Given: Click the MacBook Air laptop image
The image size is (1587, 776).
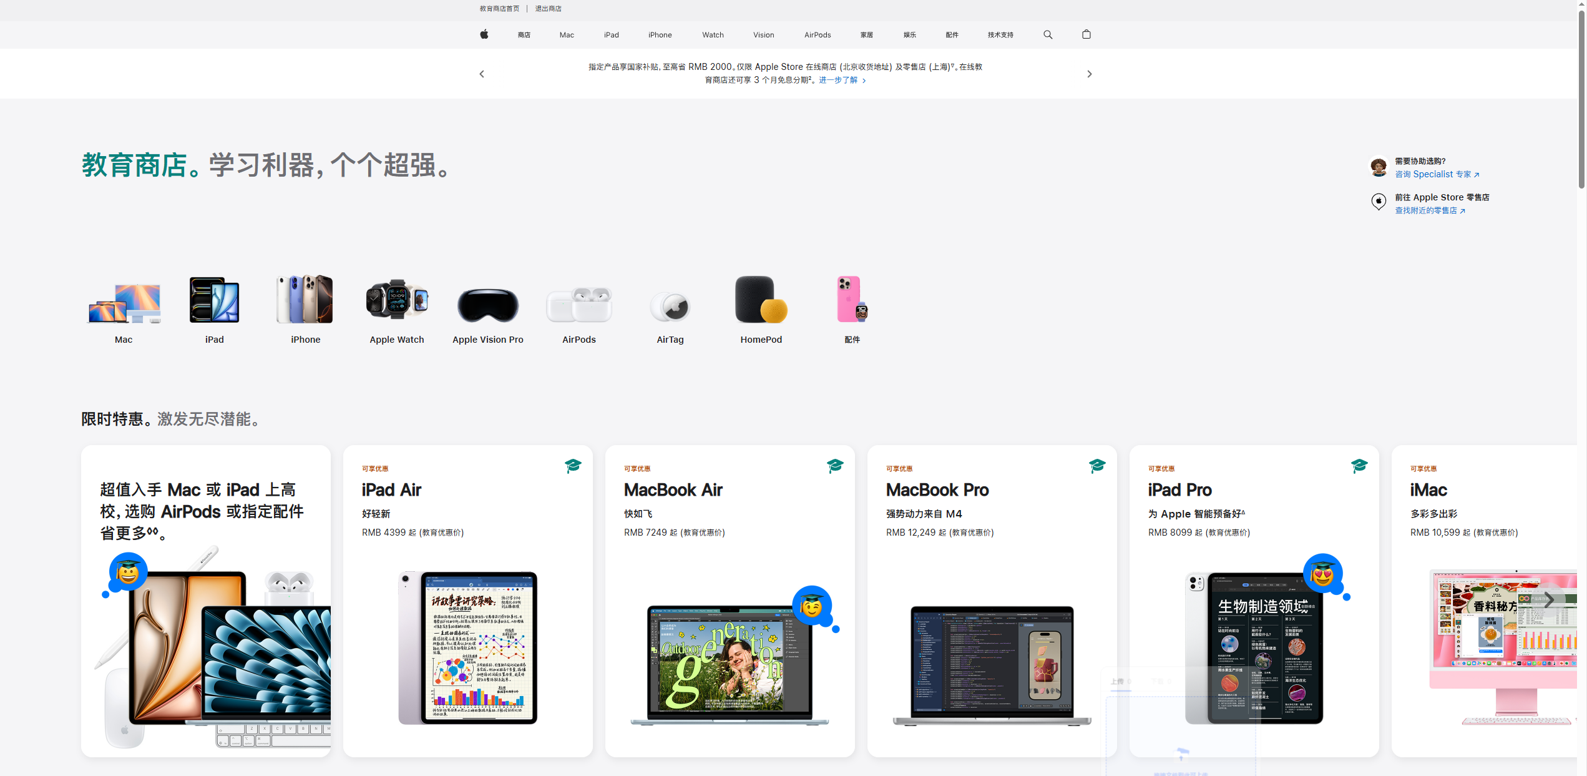Looking at the screenshot, I should [730, 665].
